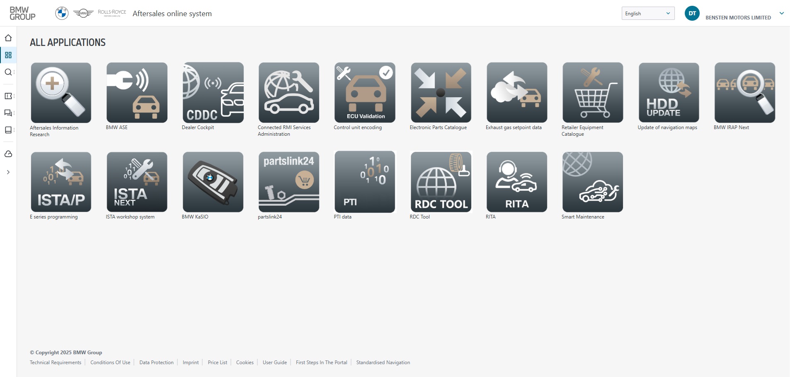
Task: Open the sidebar cloud icon
Action: click(8, 154)
